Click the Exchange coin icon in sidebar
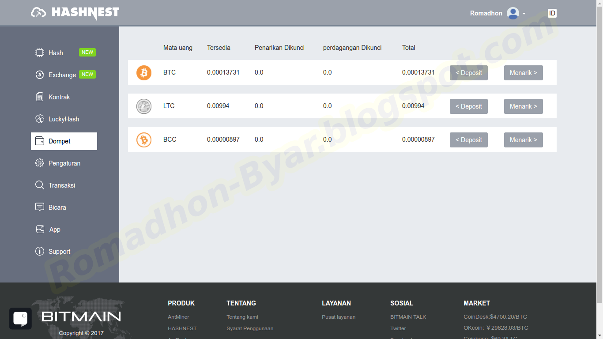The width and height of the screenshot is (603, 339). (40, 75)
